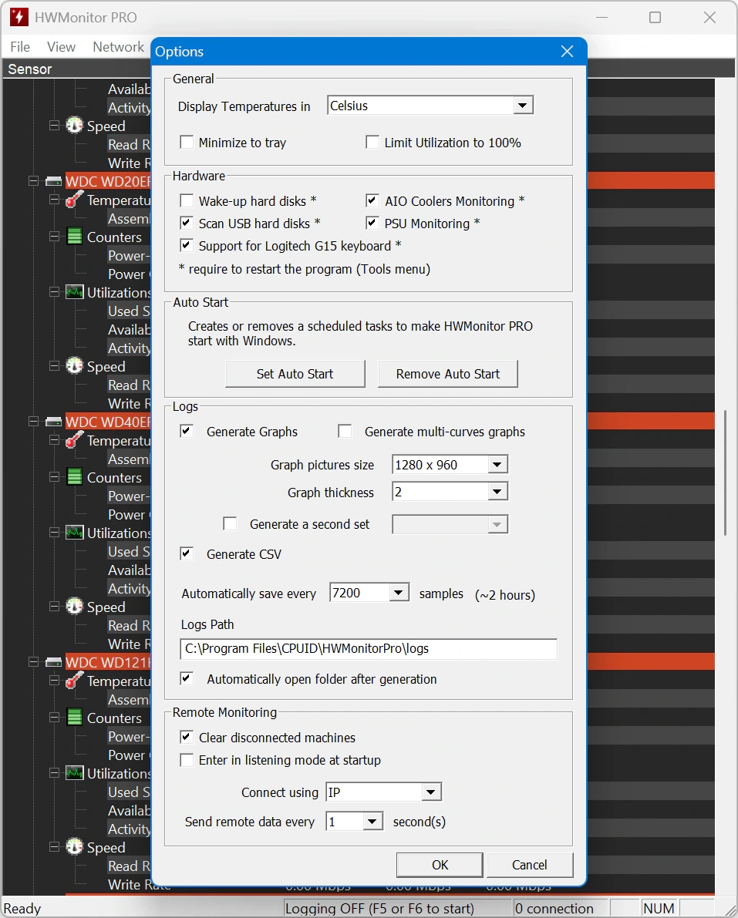
Task: Enable Minimize to tray checkbox
Action: pyautogui.click(x=187, y=143)
